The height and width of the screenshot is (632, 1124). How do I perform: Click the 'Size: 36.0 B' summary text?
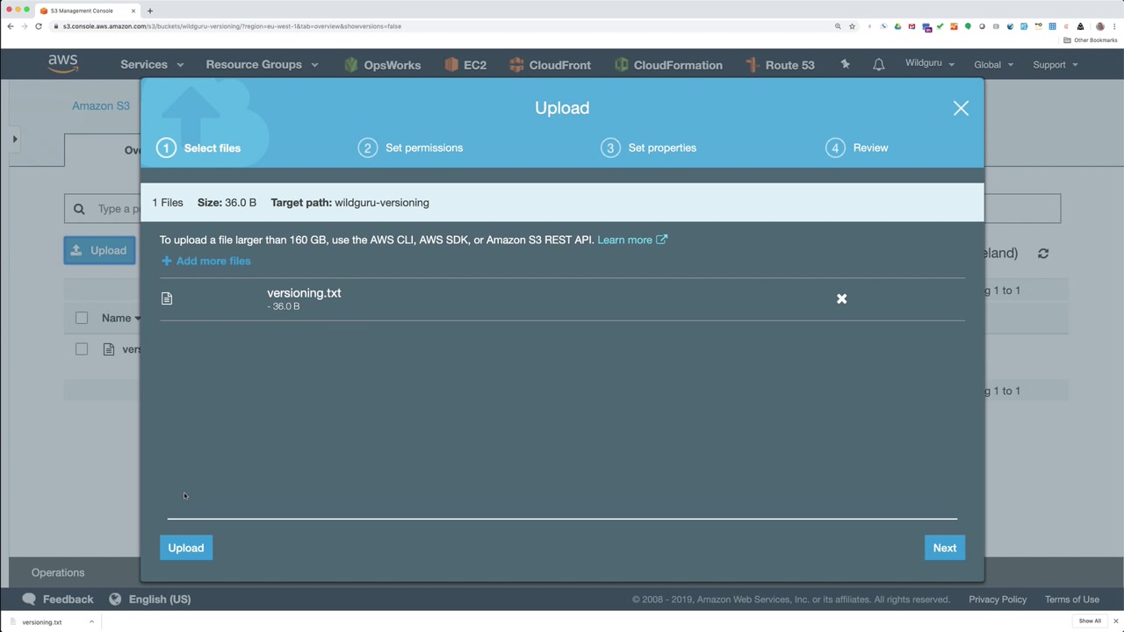pyautogui.click(x=227, y=203)
